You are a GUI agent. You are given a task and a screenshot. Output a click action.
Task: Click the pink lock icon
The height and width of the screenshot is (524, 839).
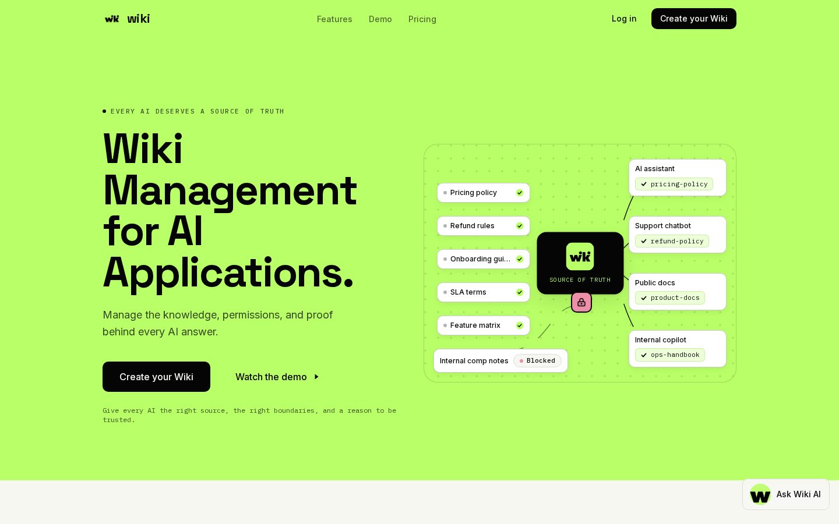pos(581,302)
